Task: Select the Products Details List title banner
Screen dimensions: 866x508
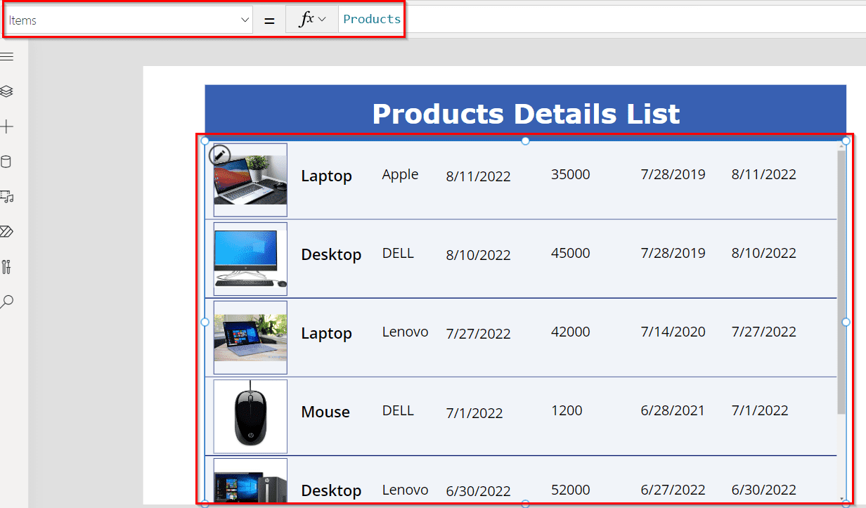Action: pyautogui.click(x=525, y=110)
